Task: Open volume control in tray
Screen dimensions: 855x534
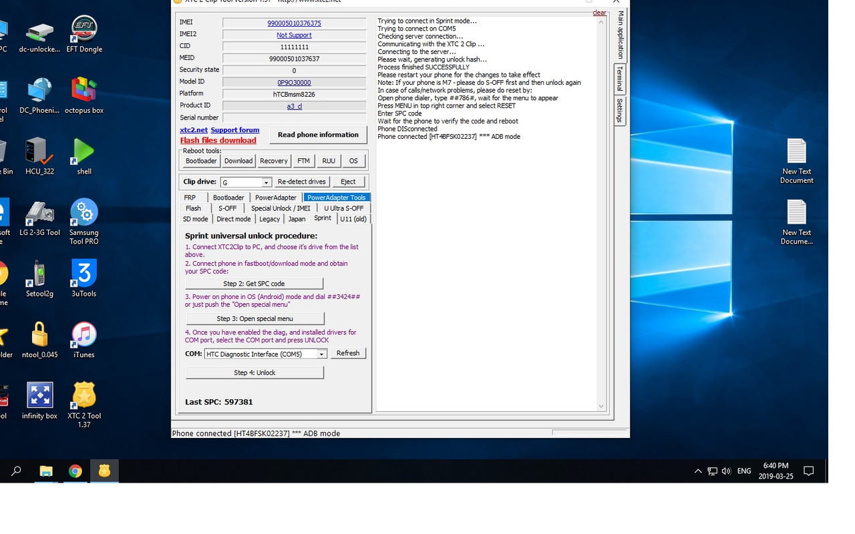Action: [726, 471]
